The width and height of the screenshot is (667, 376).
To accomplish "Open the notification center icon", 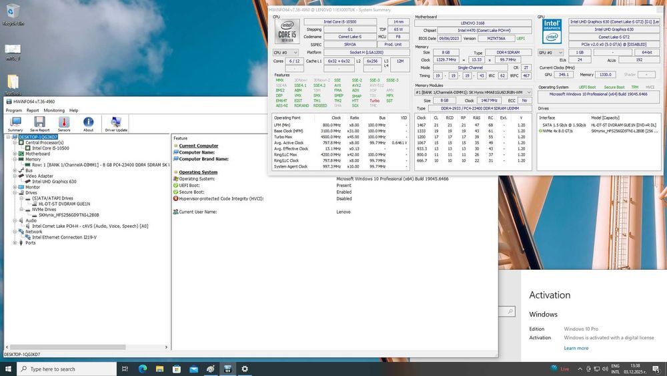I will tap(656, 369).
